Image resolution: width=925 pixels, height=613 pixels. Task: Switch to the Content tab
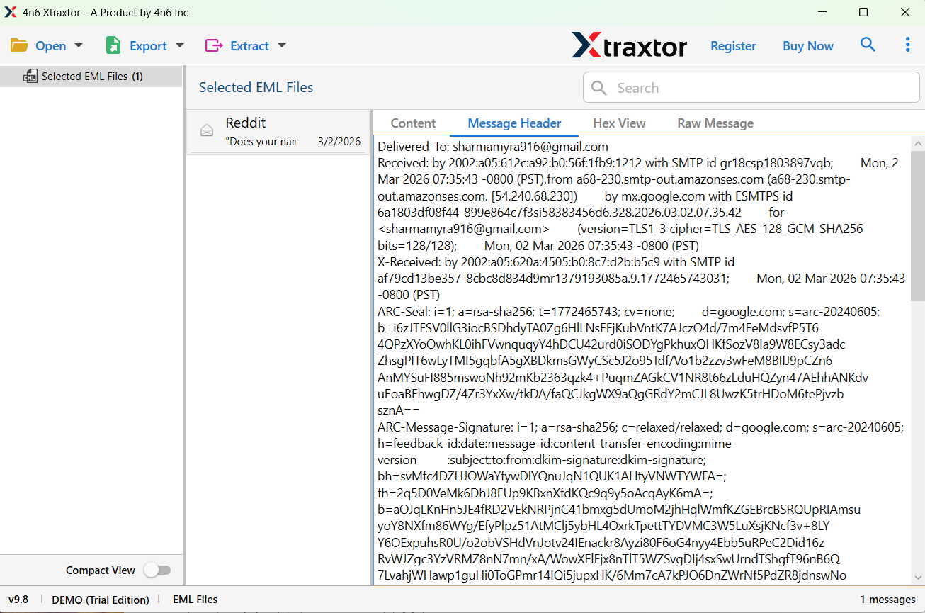(413, 123)
